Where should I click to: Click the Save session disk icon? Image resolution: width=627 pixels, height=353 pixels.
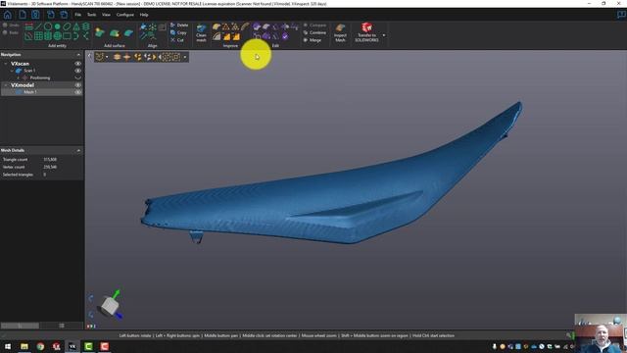[35, 15]
